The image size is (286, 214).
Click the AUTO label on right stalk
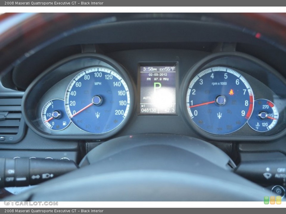pyautogui.click(x=280, y=176)
